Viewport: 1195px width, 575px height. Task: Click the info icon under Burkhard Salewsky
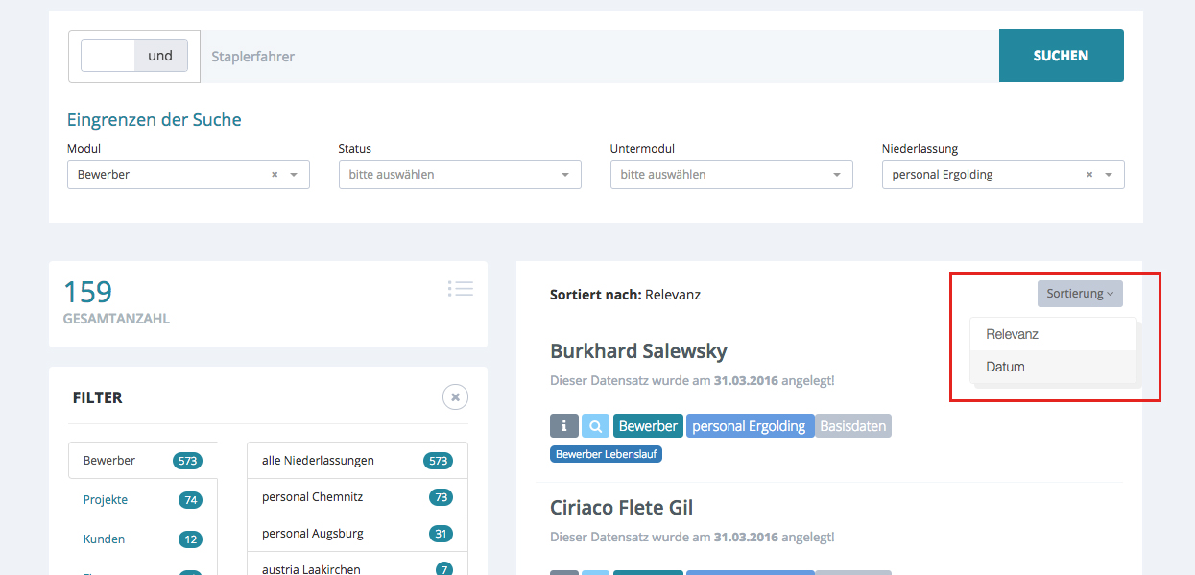(x=564, y=426)
